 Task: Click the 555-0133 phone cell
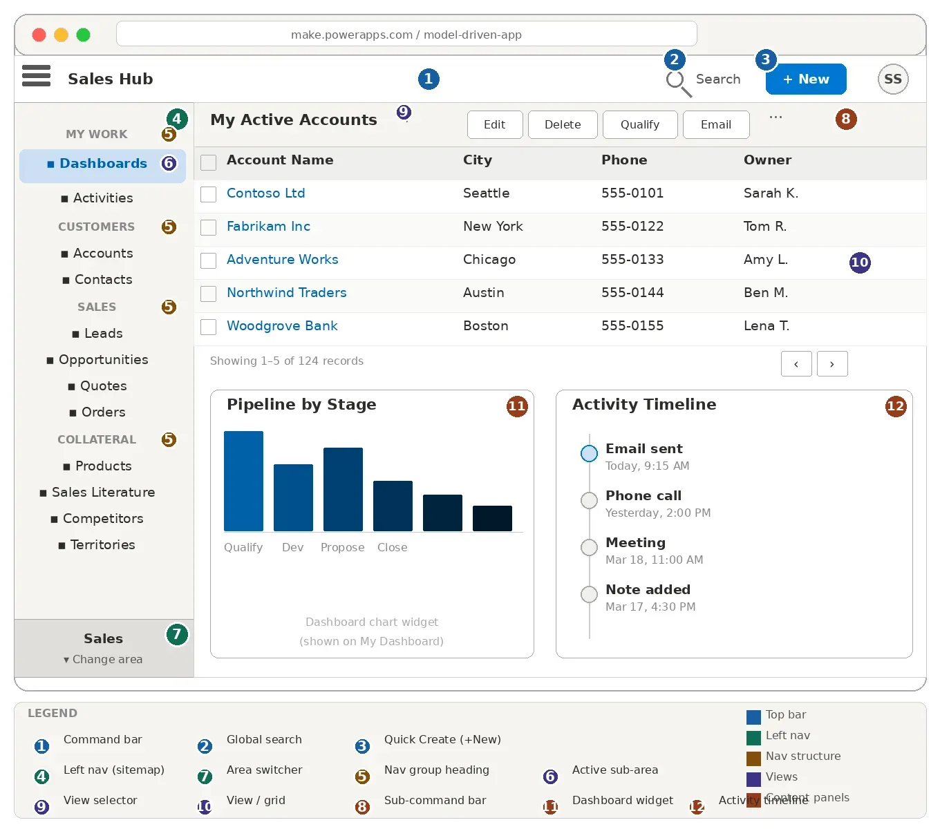coord(632,260)
